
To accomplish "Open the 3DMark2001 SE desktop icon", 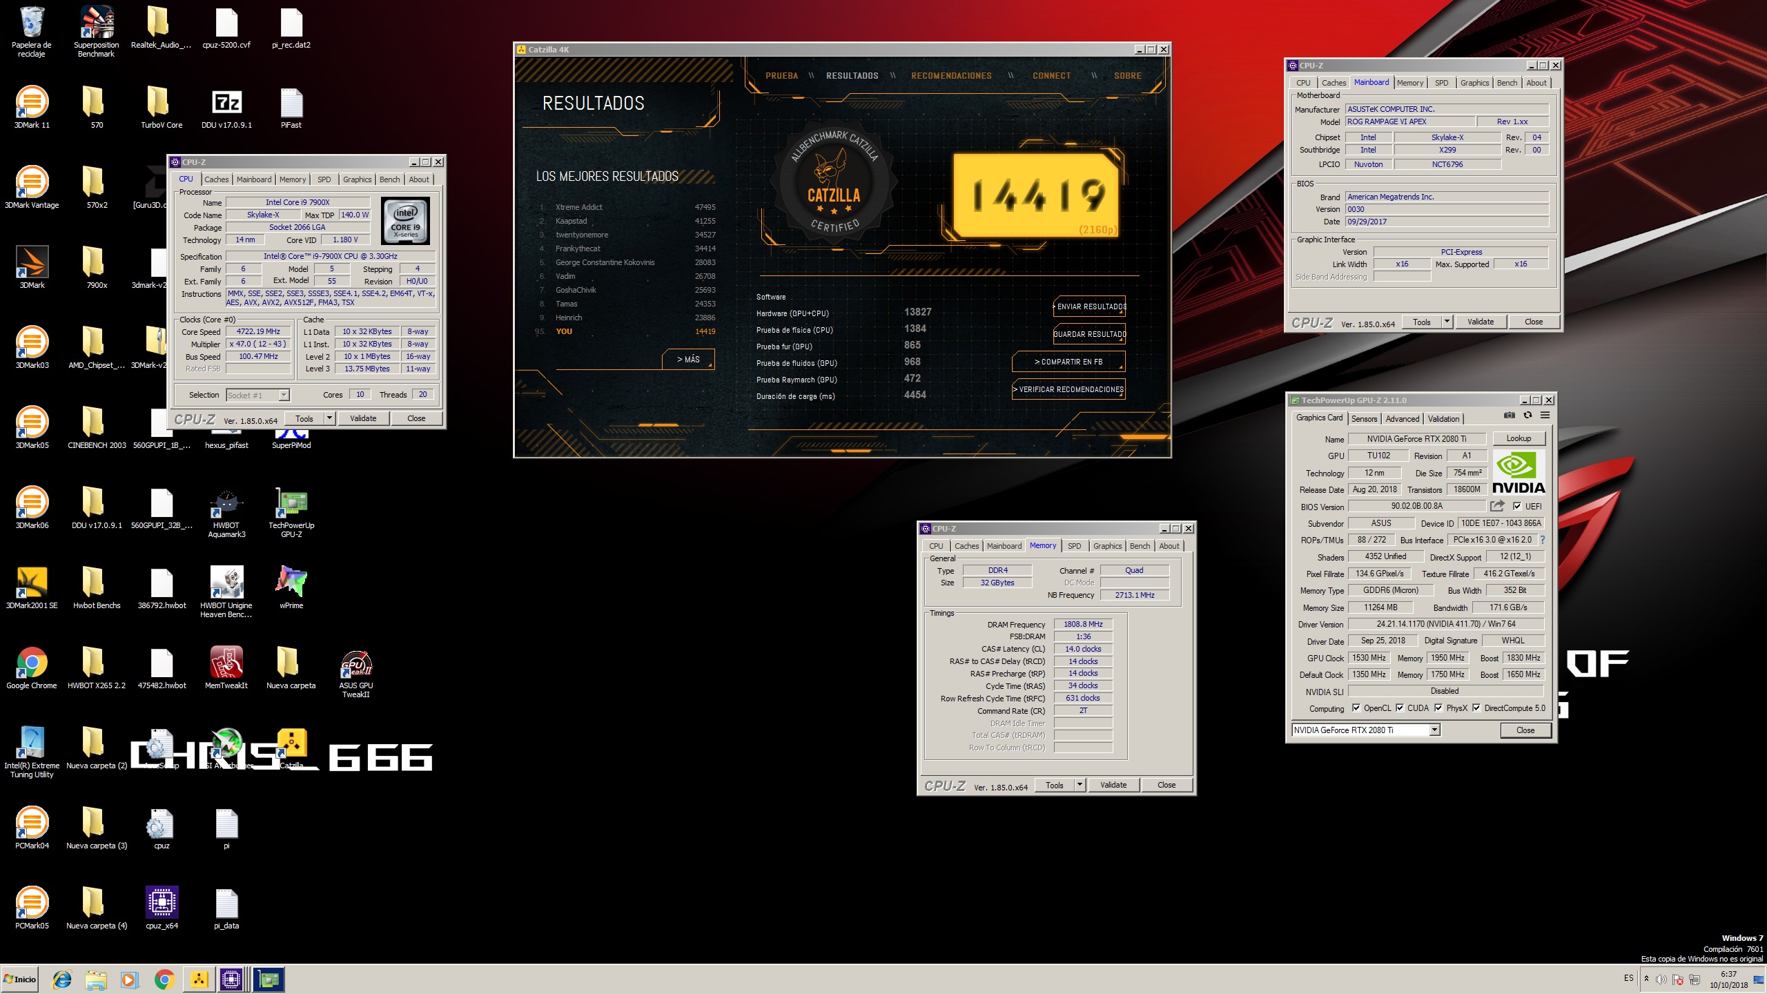I will click(32, 588).
